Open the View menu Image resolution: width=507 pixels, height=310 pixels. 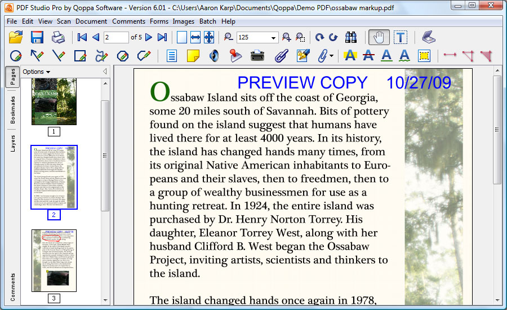45,21
